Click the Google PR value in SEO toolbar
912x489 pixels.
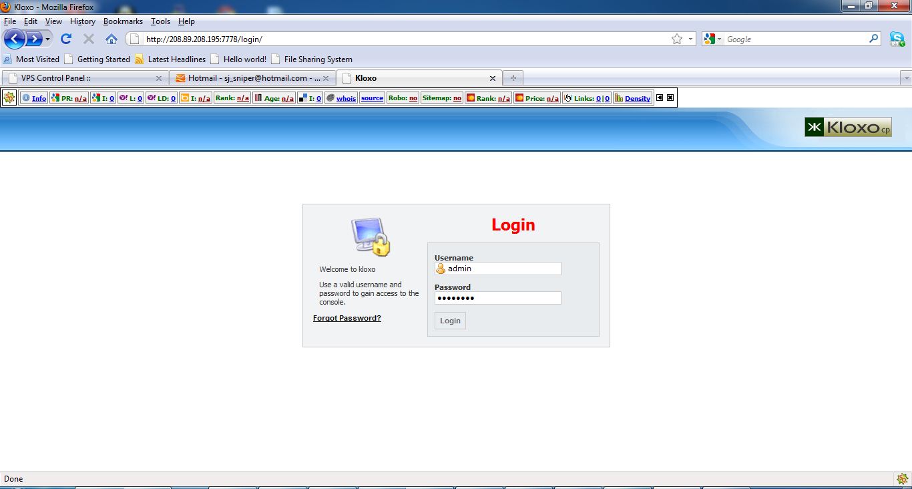80,99
